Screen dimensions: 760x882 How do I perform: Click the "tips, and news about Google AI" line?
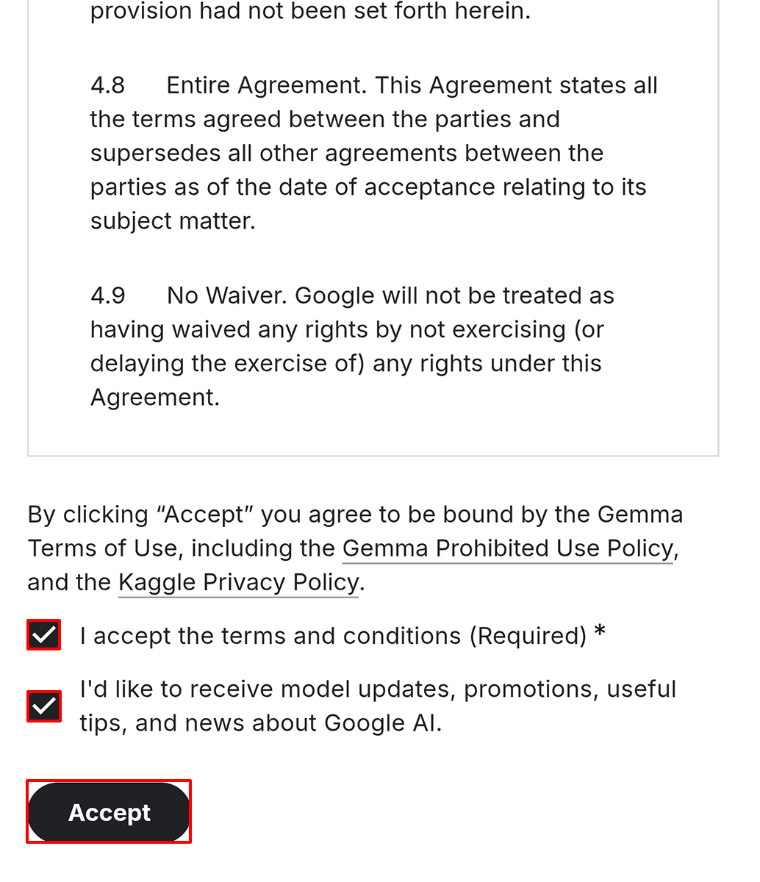261,723
